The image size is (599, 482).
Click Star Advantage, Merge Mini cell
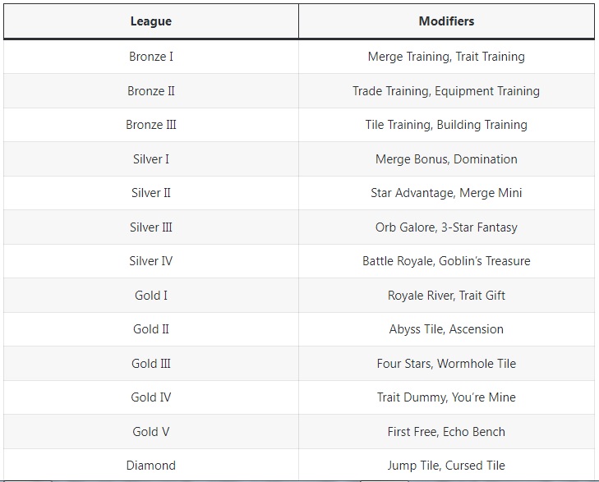tap(446, 193)
